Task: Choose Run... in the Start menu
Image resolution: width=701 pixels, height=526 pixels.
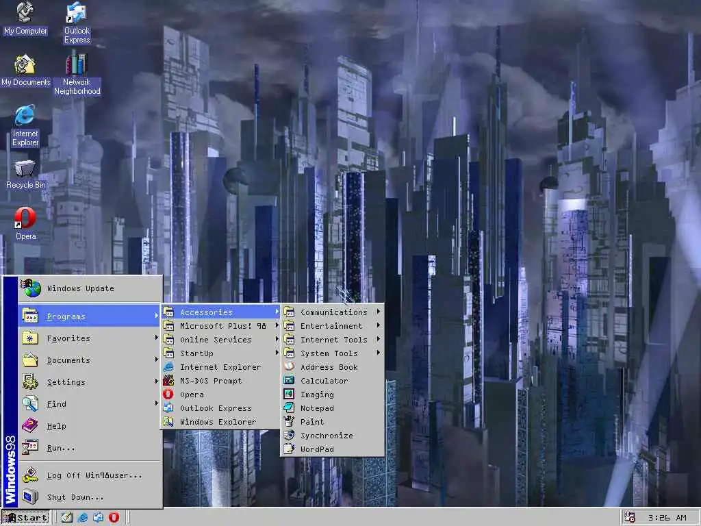Action: point(90,448)
